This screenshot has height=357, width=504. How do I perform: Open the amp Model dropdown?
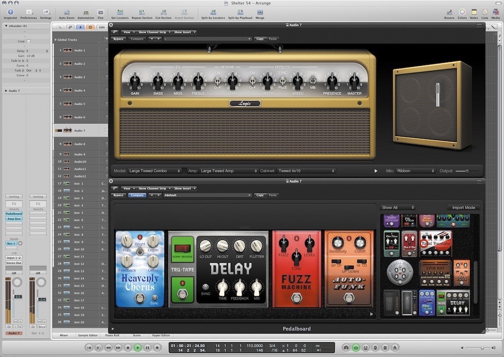tap(155, 171)
